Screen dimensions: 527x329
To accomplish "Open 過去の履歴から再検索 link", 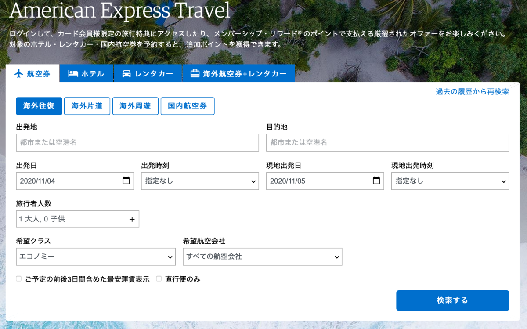I will [x=472, y=91].
